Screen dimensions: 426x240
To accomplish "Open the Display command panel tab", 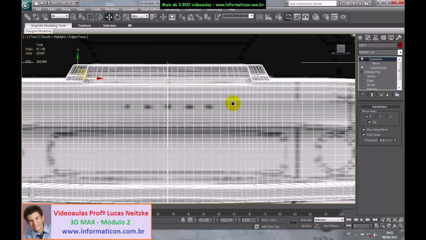I will click(391, 38).
